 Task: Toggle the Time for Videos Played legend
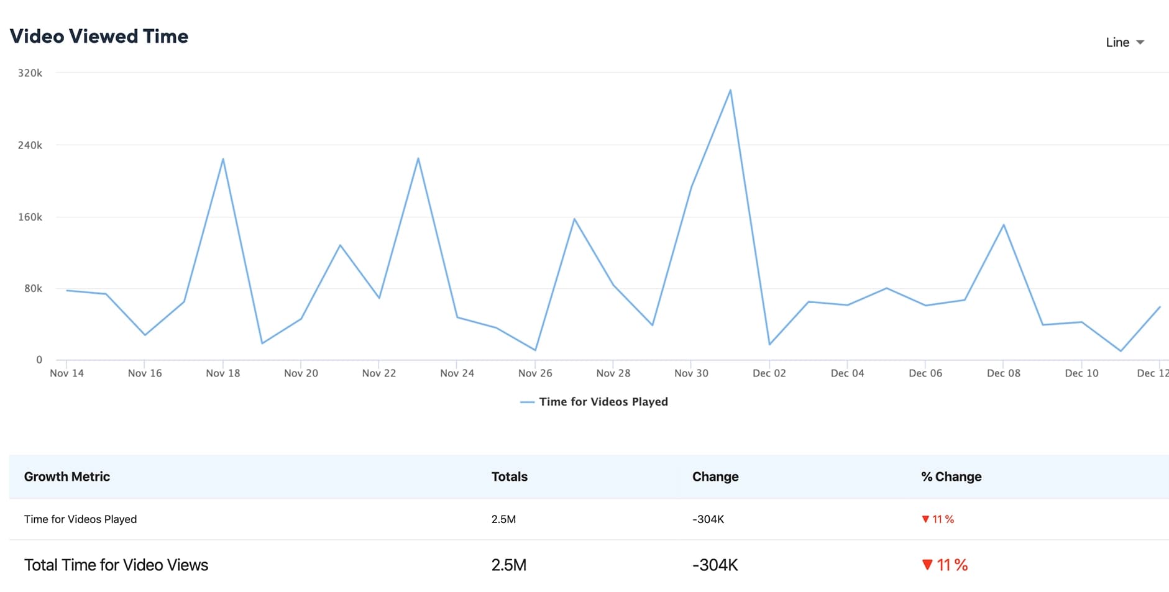coord(594,402)
